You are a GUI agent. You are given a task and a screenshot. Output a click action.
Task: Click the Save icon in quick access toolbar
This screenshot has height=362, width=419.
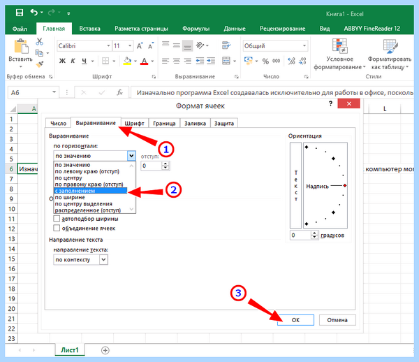pos(20,13)
